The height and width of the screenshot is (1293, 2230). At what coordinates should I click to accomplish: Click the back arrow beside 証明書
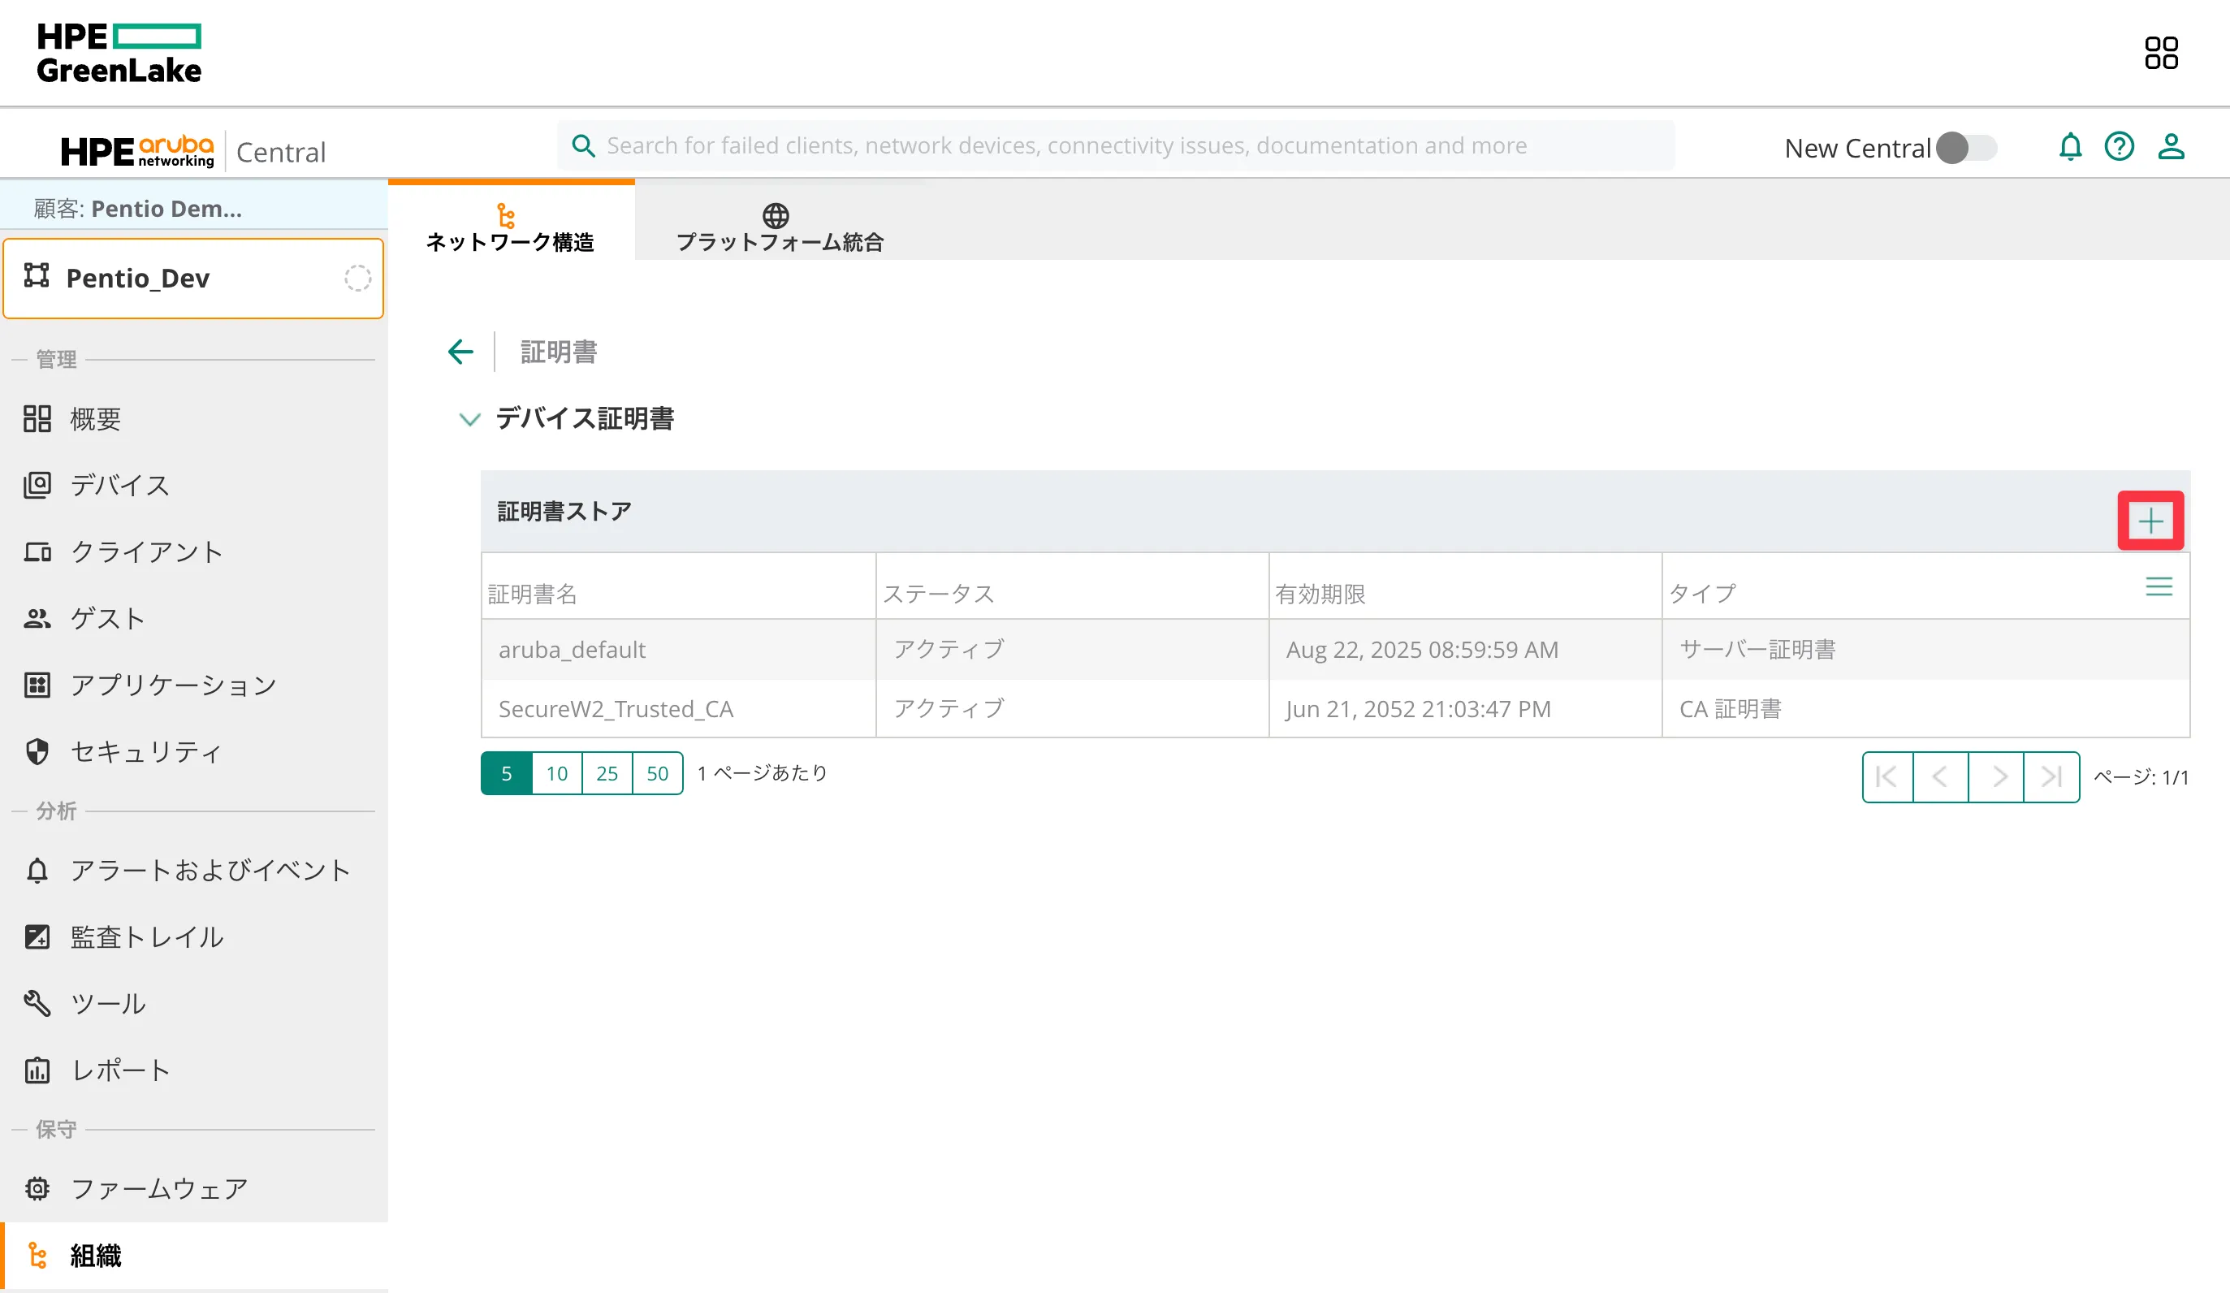460,352
